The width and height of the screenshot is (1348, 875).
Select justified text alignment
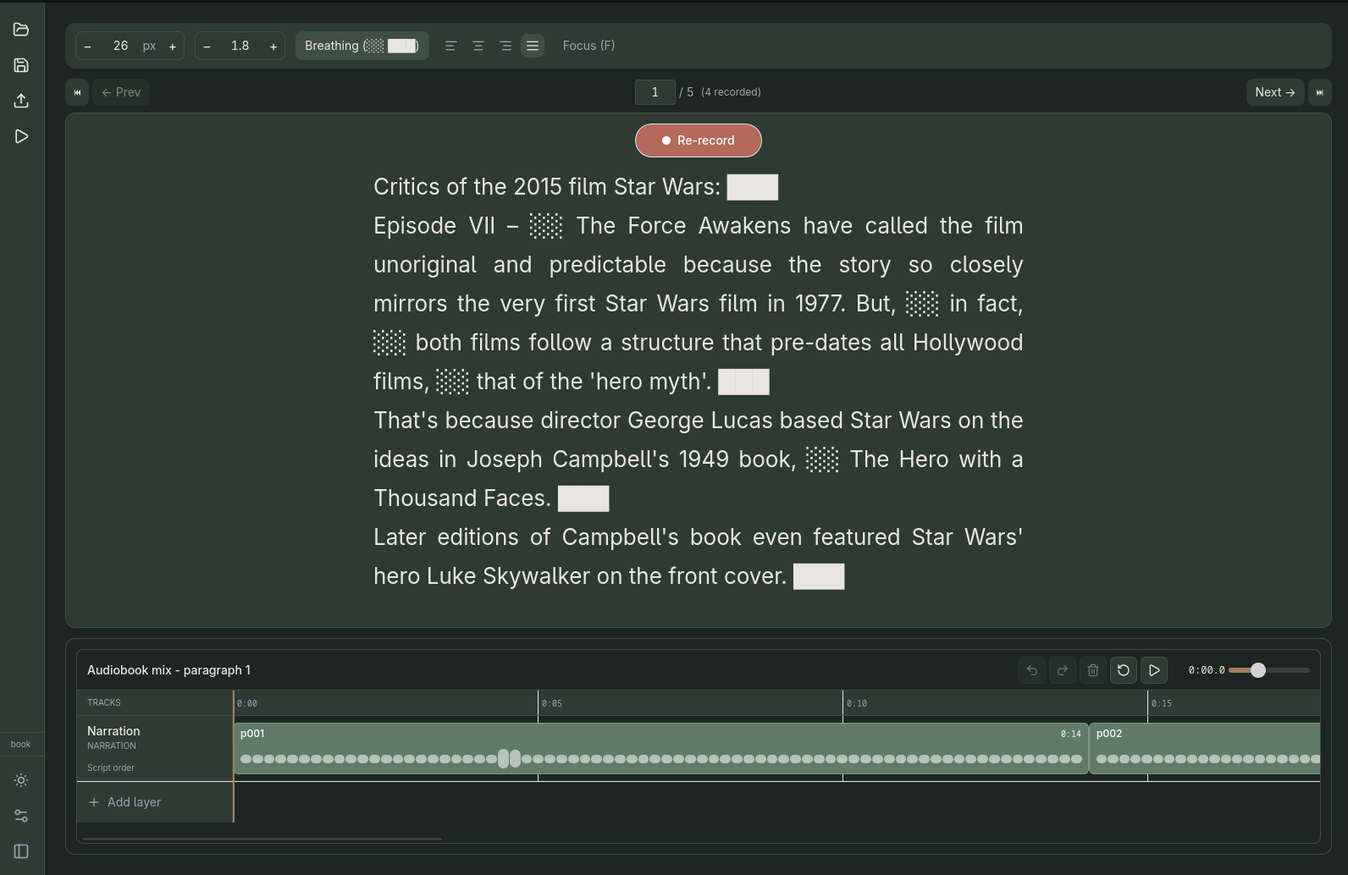coord(533,46)
